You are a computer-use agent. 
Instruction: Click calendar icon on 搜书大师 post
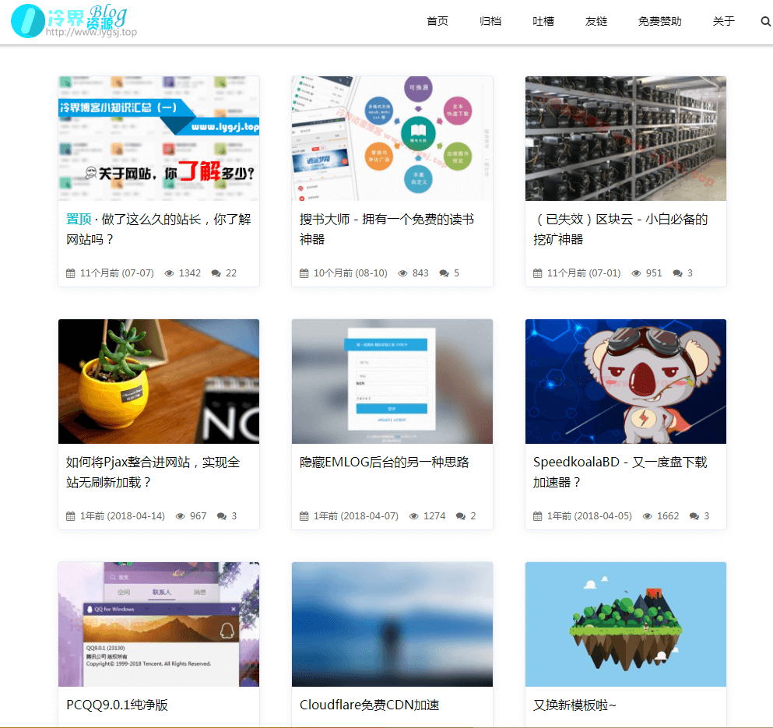[304, 273]
